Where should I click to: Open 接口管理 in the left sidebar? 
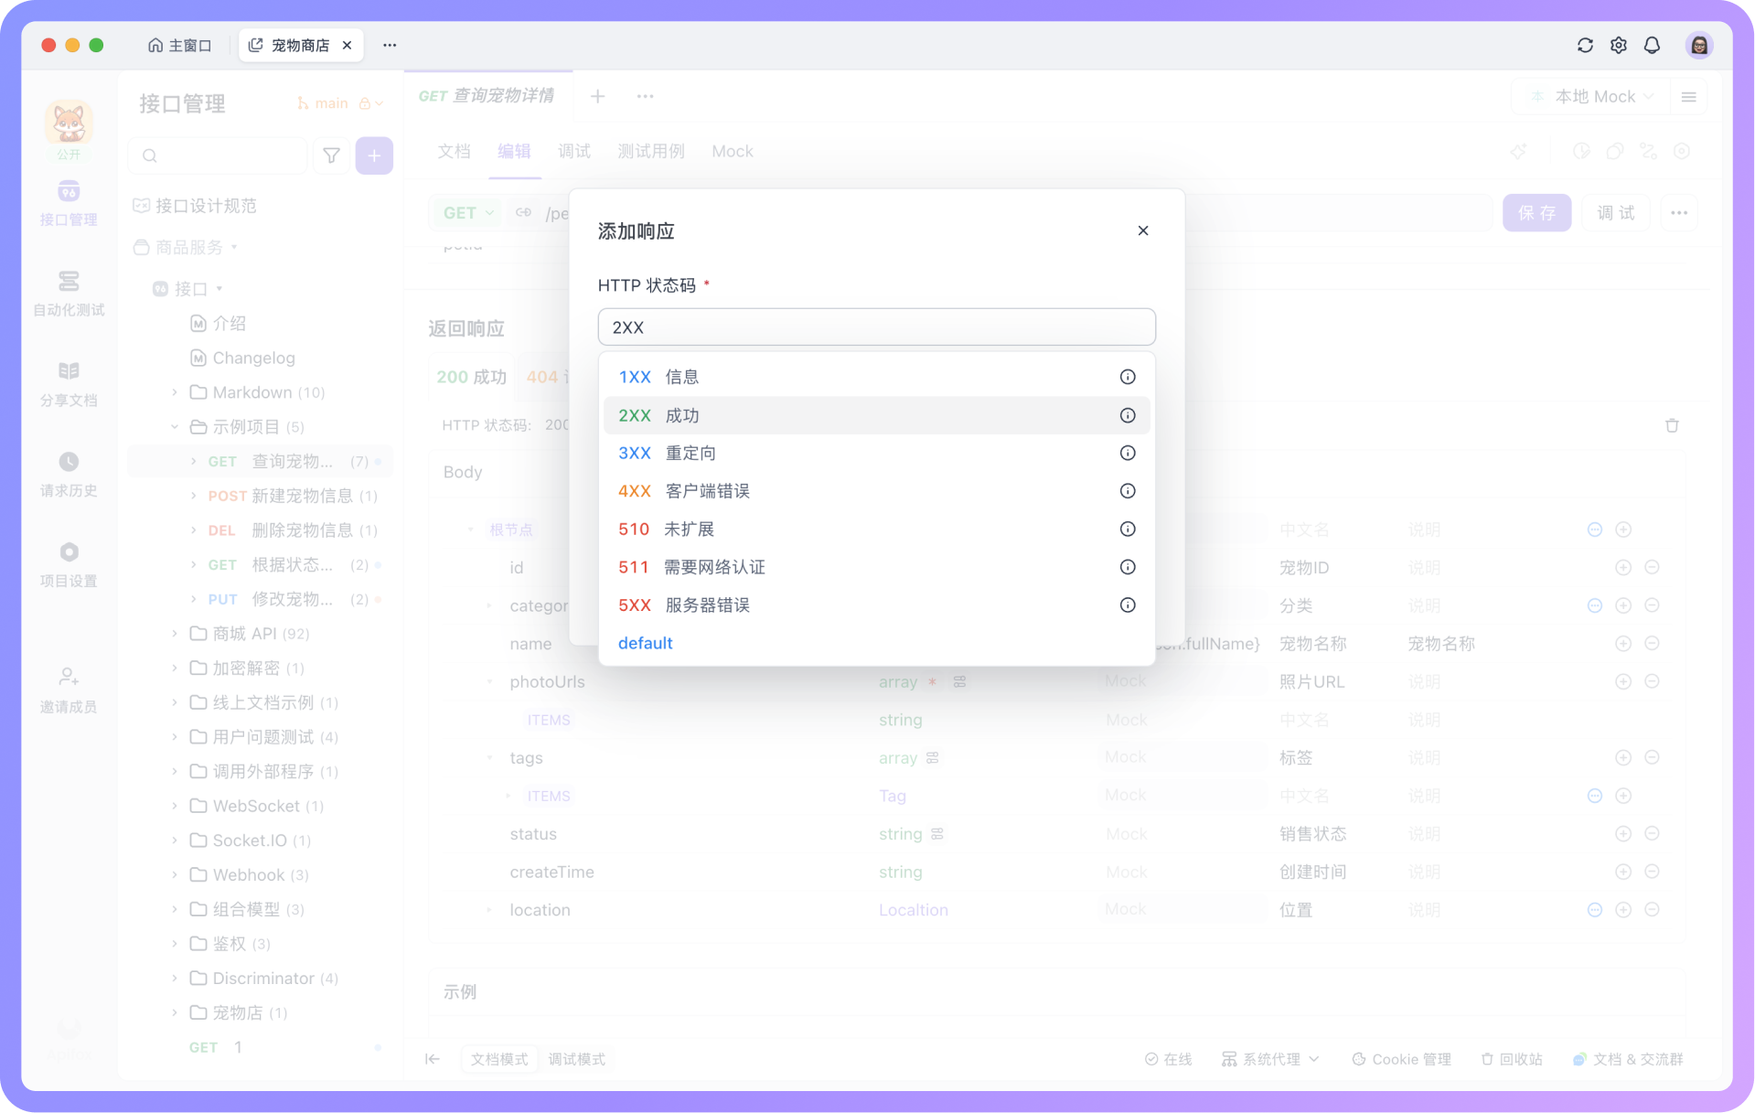coord(69,203)
